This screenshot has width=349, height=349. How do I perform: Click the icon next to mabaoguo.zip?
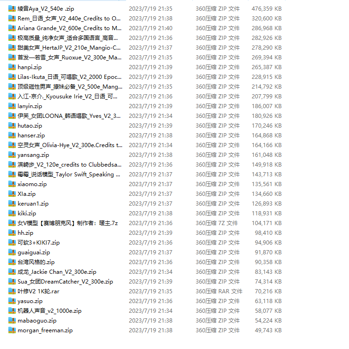12,321
